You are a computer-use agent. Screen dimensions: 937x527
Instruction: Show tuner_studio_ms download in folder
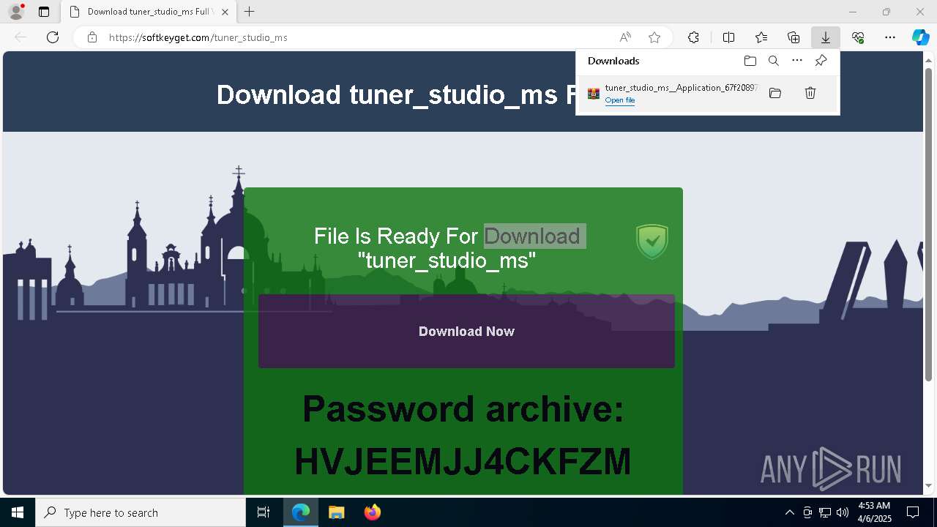[775, 93]
